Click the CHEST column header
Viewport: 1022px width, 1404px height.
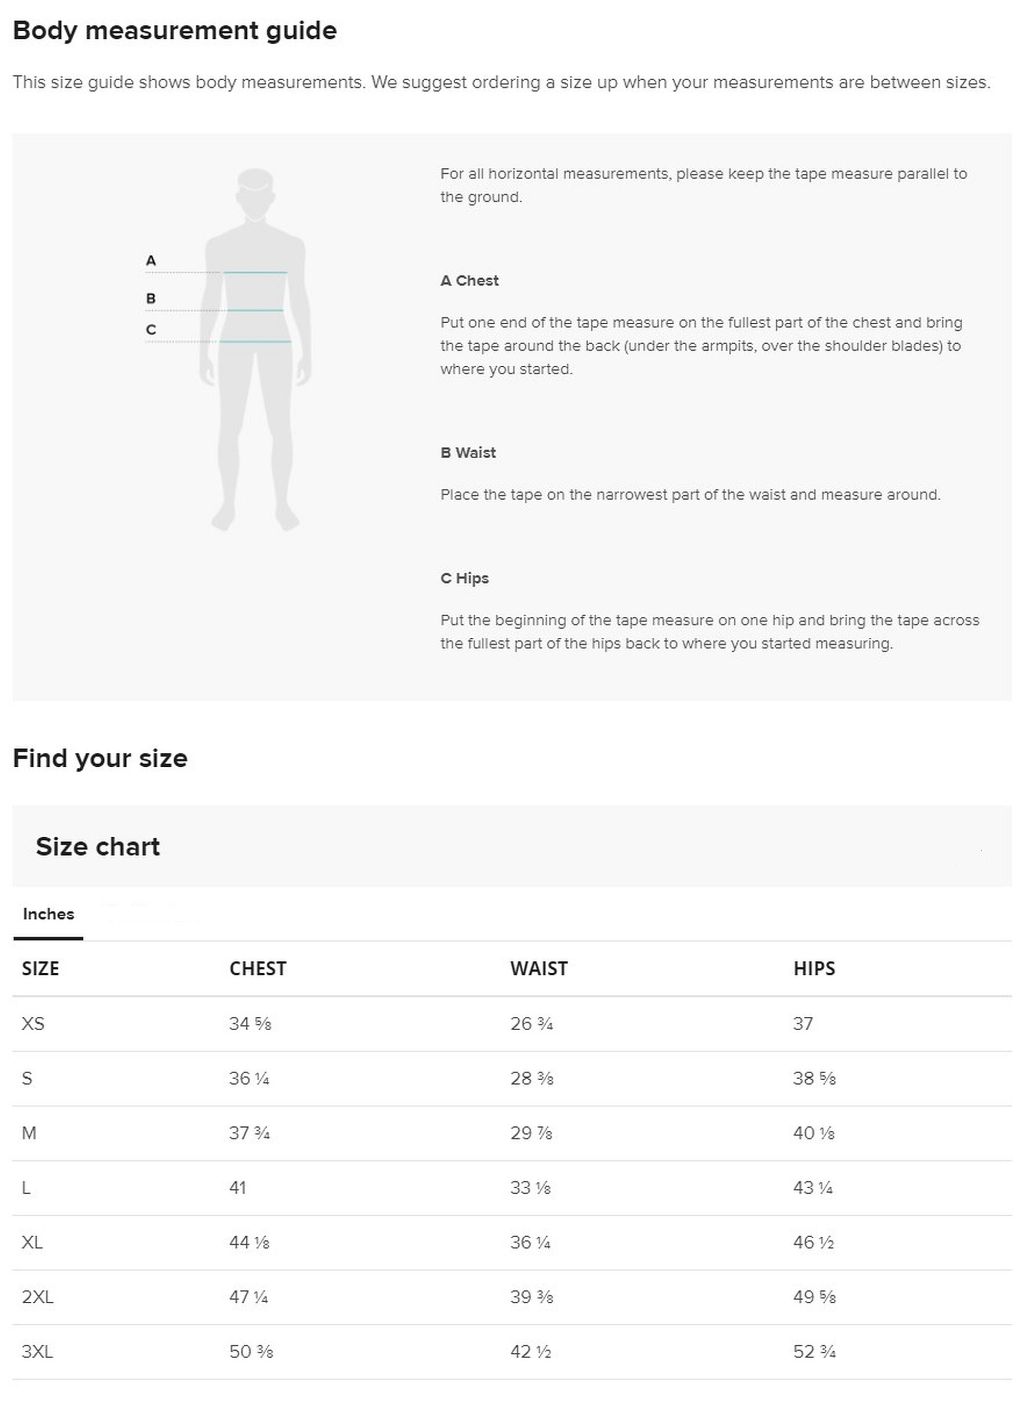tap(258, 968)
